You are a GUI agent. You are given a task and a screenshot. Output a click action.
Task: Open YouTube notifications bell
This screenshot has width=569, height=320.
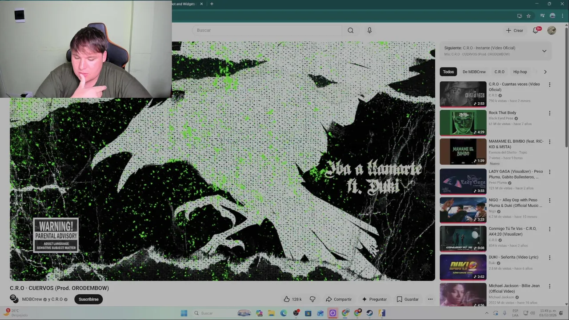pyautogui.click(x=536, y=30)
